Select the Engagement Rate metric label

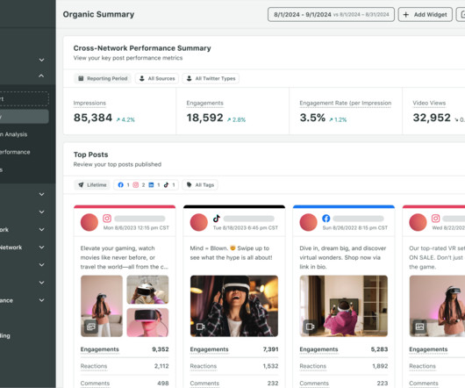[346, 103]
